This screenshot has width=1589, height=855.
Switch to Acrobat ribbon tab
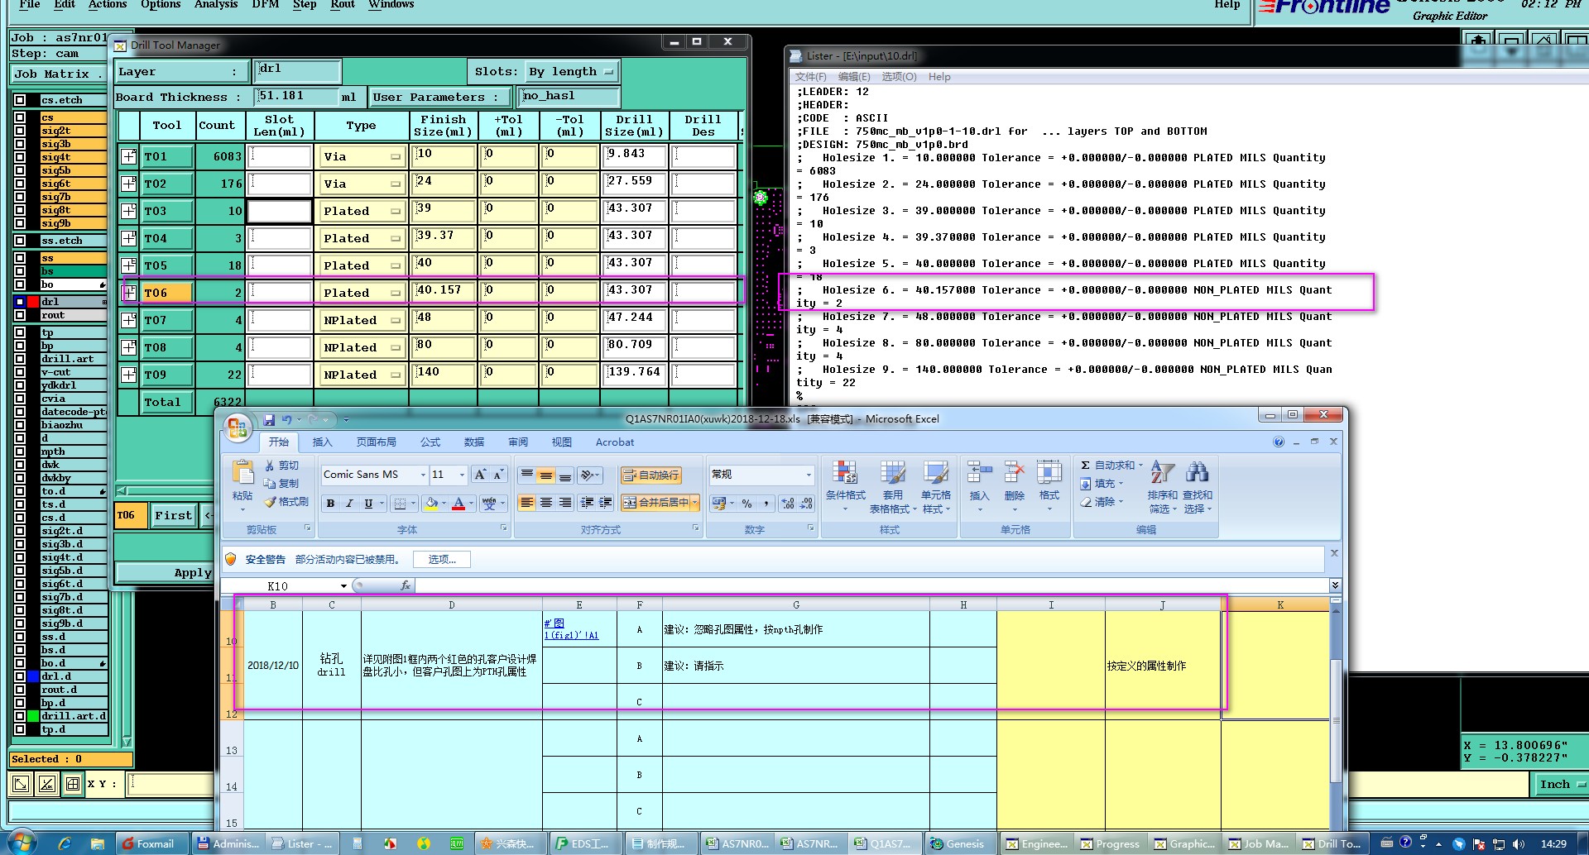tap(615, 442)
